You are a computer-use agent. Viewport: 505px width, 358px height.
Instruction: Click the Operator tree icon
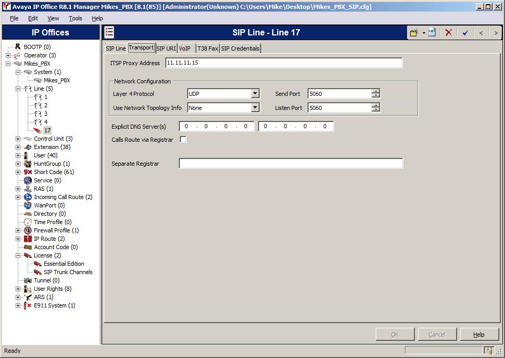(18, 55)
